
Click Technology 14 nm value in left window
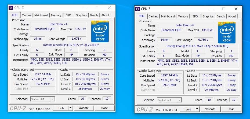tap(38, 39)
